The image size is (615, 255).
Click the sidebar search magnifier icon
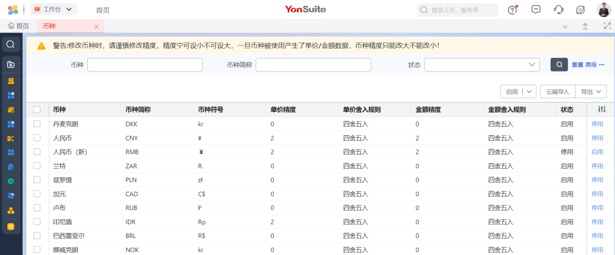11,45
